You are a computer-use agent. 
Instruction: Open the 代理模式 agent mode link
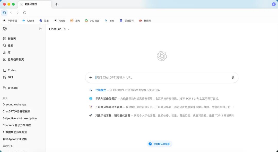tap(100, 90)
